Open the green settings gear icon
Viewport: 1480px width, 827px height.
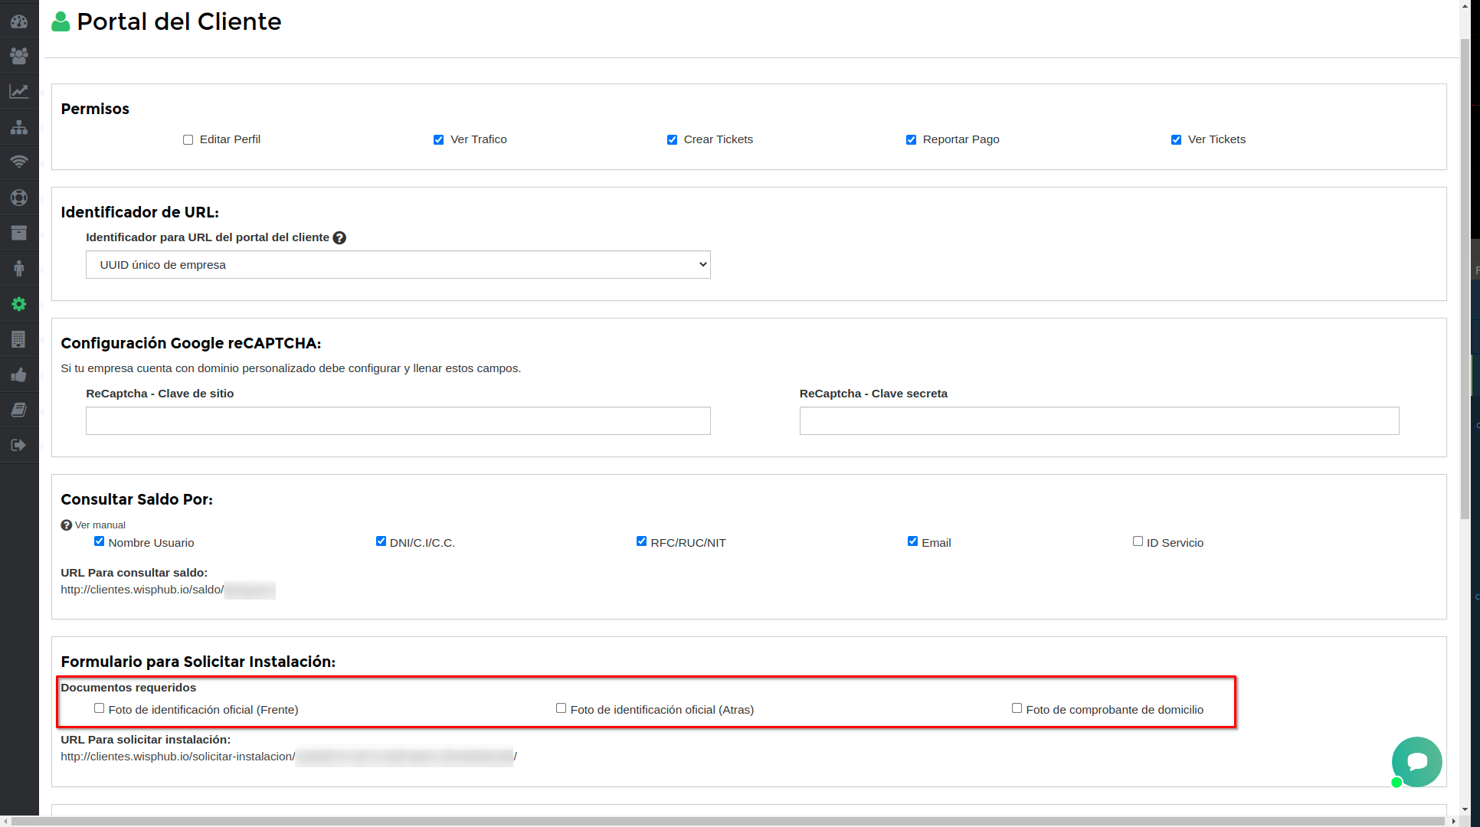(x=19, y=304)
